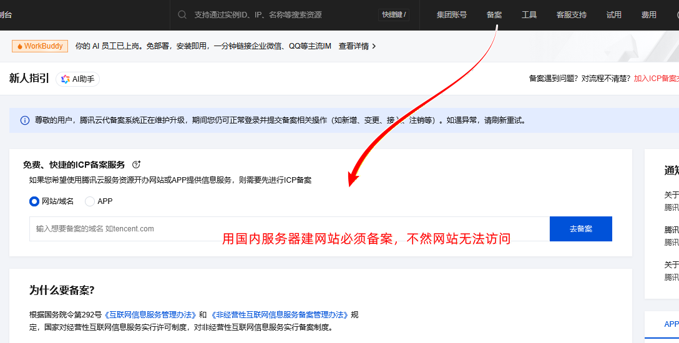Select the APP radio button
679x343 pixels.
(90, 201)
